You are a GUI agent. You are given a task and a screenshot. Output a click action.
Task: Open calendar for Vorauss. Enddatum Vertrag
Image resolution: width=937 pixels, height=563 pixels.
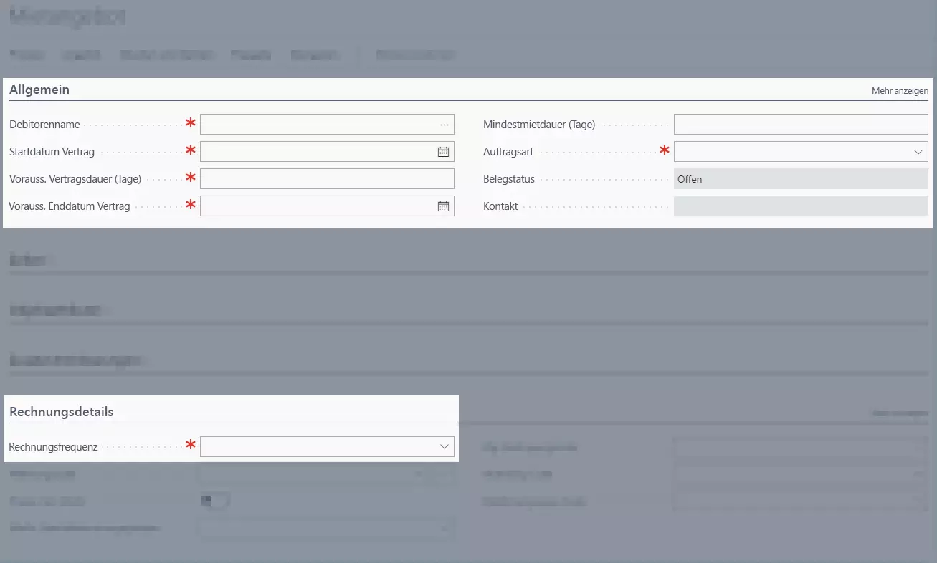click(x=444, y=206)
